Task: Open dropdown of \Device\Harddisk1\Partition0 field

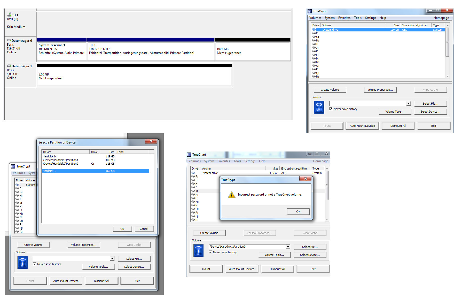Action: pos(288,247)
